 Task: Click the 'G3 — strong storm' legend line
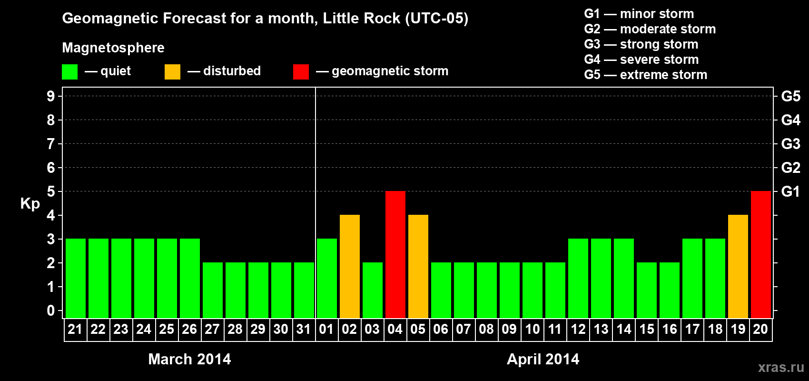click(x=641, y=44)
